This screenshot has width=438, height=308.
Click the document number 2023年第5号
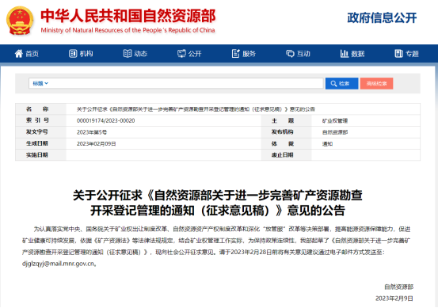(92, 132)
